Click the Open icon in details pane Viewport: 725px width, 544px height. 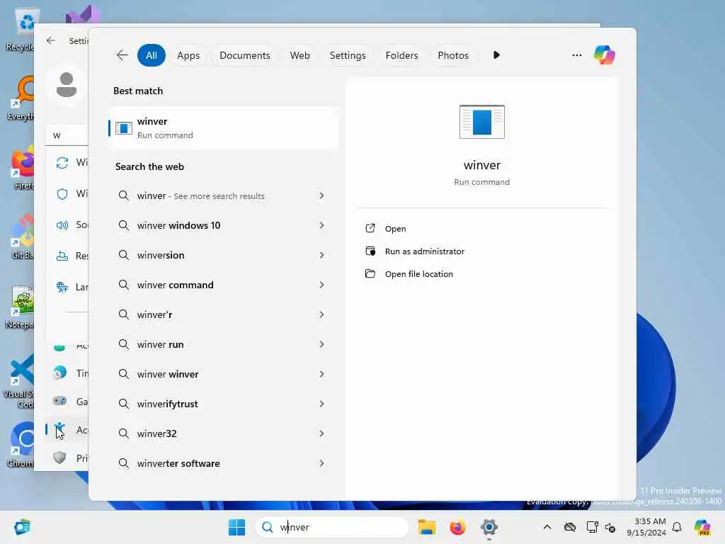(370, 228)
